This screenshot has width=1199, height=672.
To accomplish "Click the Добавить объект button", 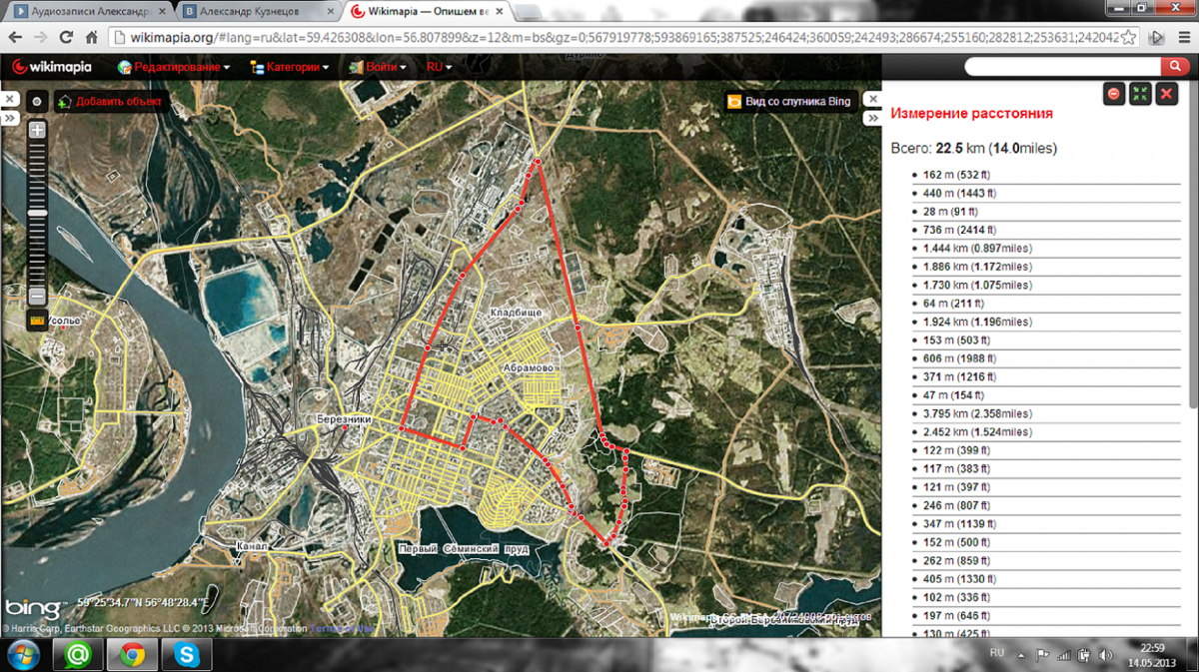I will (110, 101).
